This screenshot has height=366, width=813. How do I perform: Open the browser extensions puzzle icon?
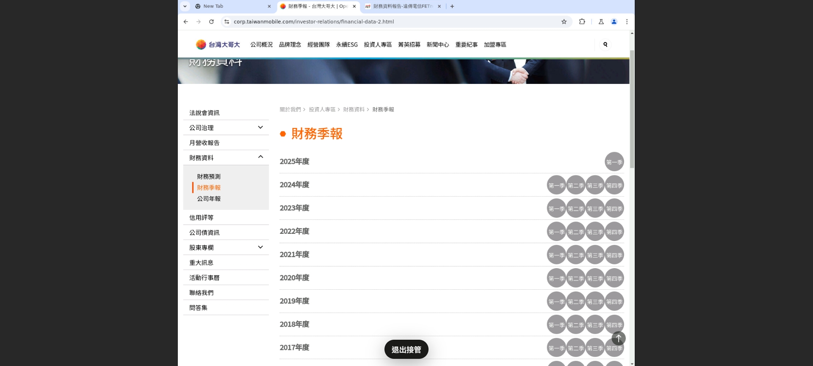pos(582,22)
